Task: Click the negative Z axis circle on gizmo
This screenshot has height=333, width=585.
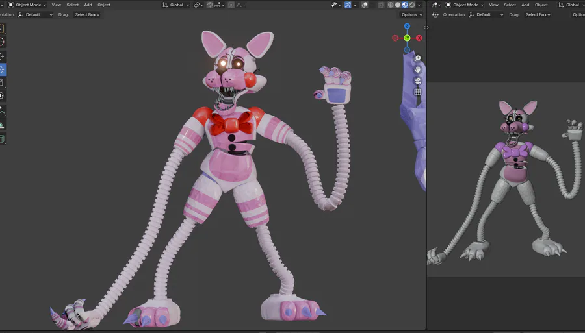Action: (407, 49)
